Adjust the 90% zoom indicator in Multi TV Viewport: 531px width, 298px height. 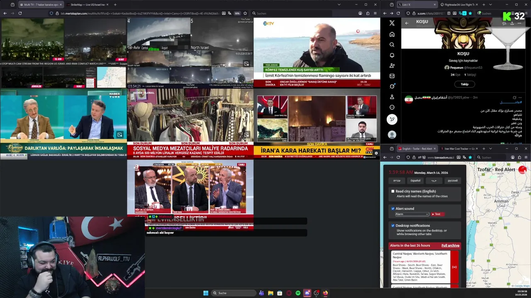click(237, 13)
